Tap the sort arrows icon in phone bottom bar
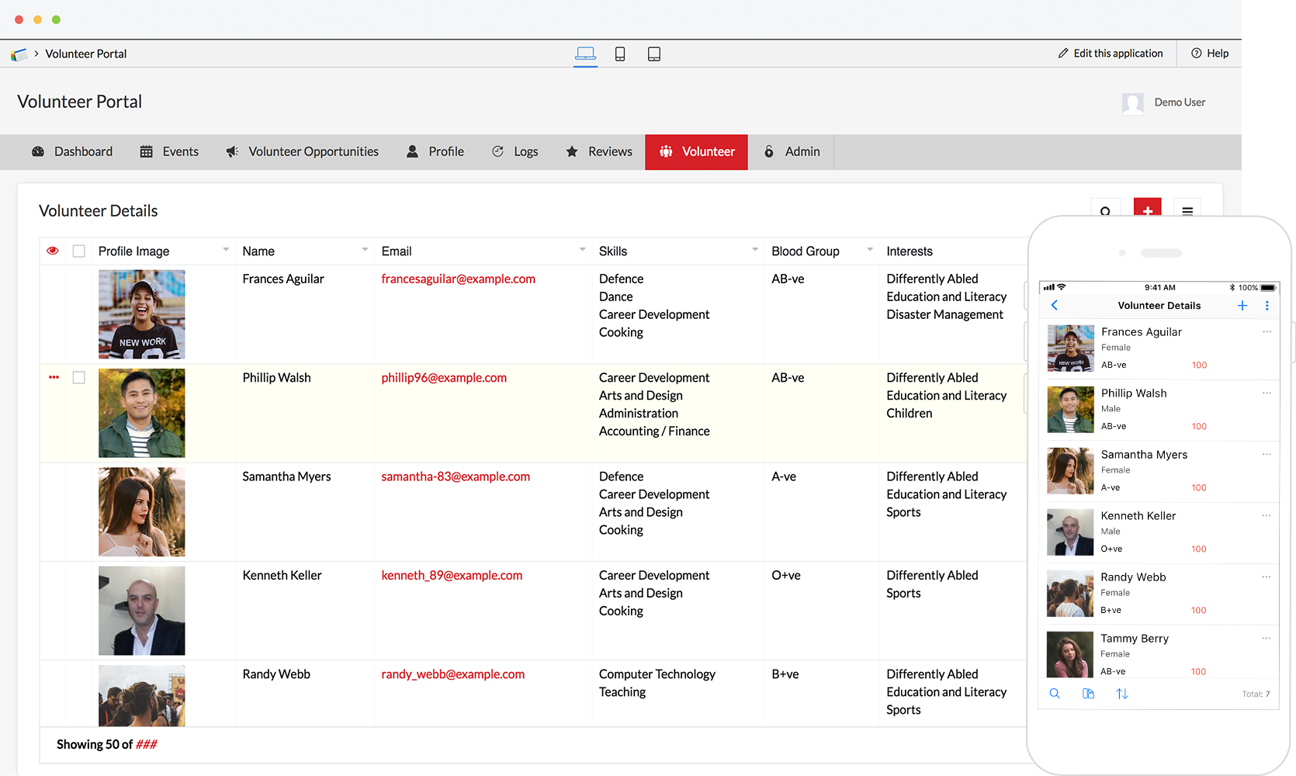The height and width of the screenshot is (776, 1296). coord(1122,694)
